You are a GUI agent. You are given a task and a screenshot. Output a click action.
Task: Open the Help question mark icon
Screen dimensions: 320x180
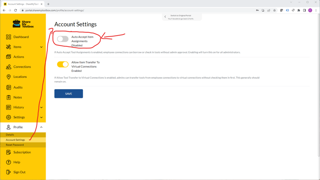(x=8, y=162)
